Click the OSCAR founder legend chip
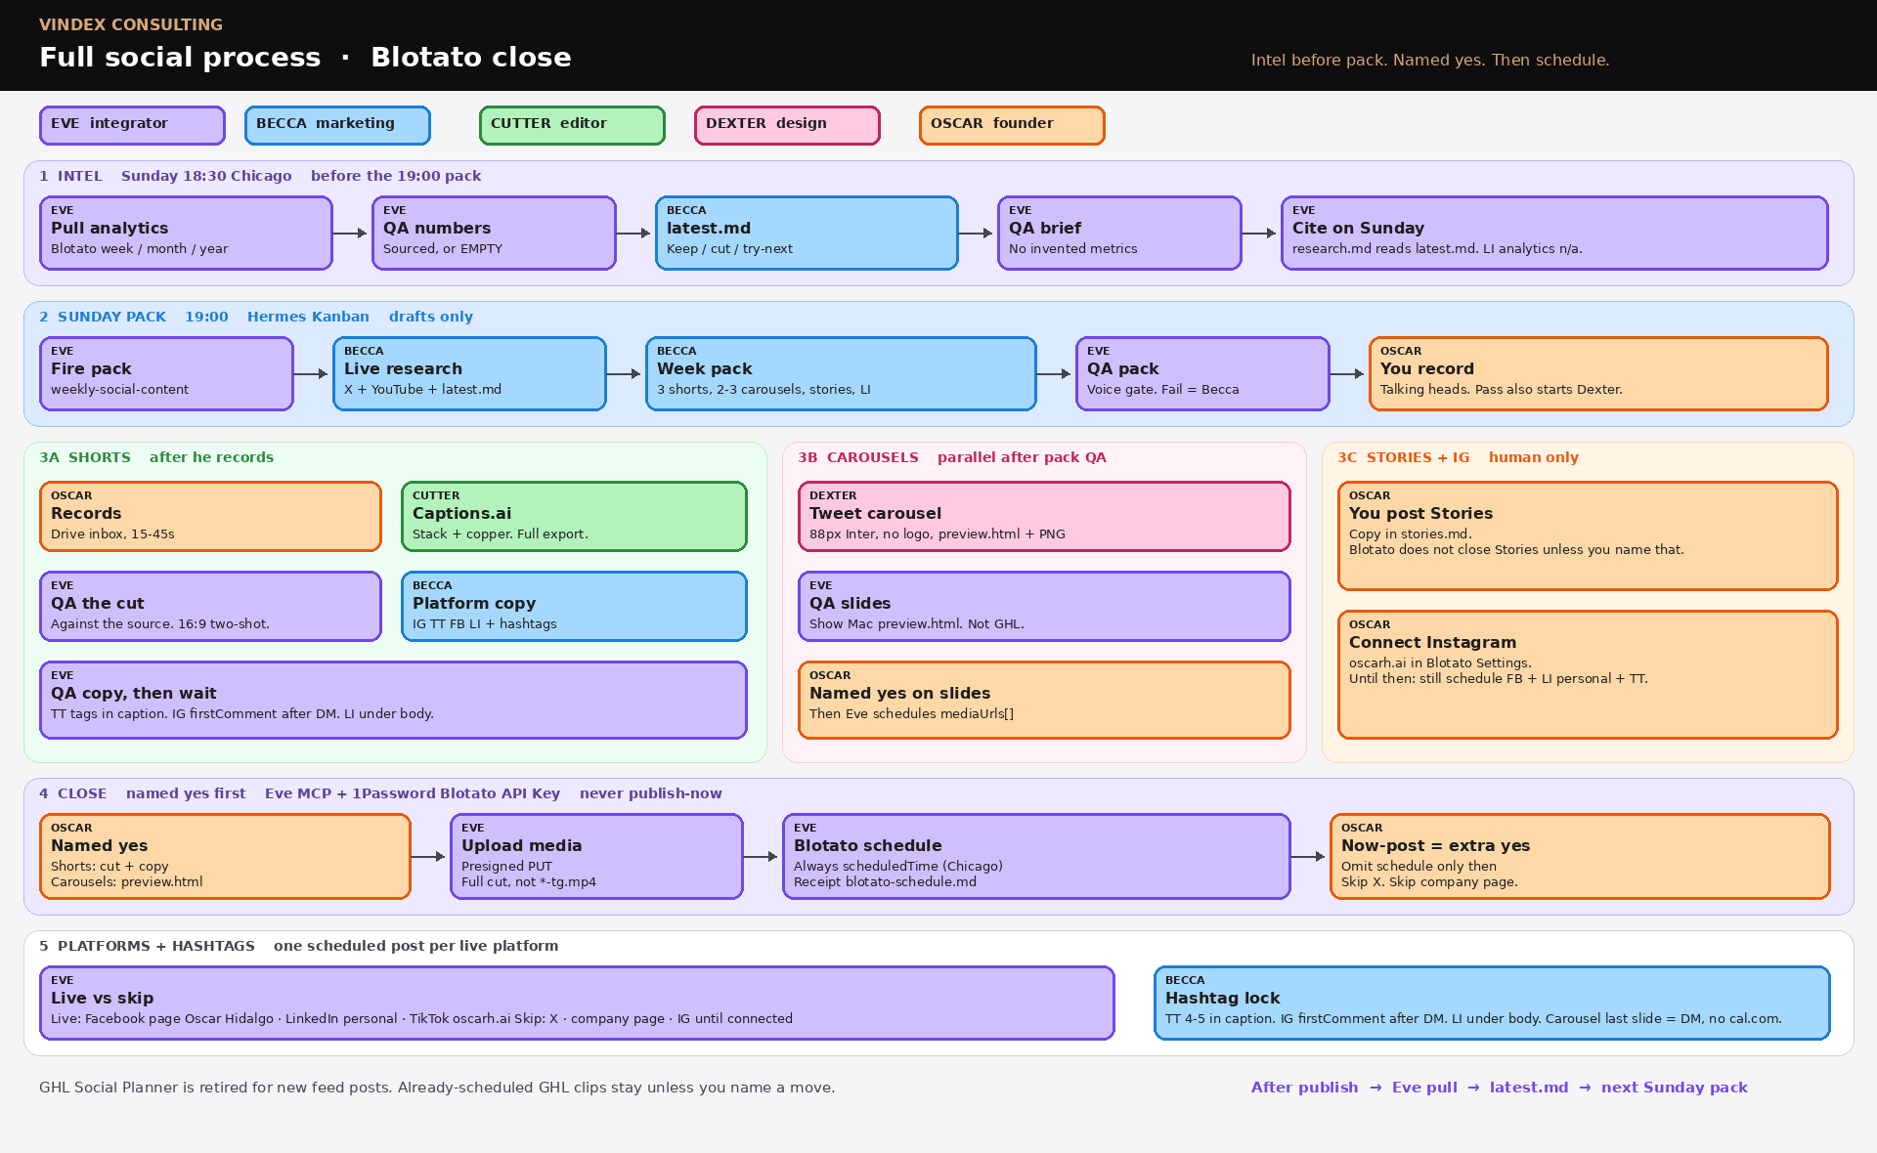This screenshot has height=1153, width=1877. point(1012,125)
